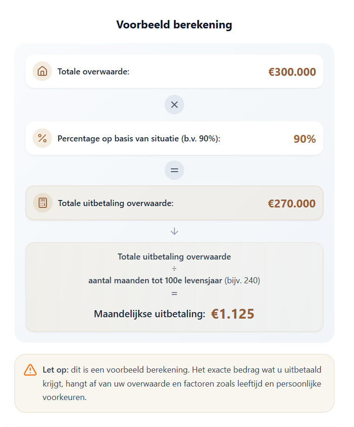Click the equals sign above Maandelijkse uitbetaling
Viewport: 354px width, 427px height.
174,294
